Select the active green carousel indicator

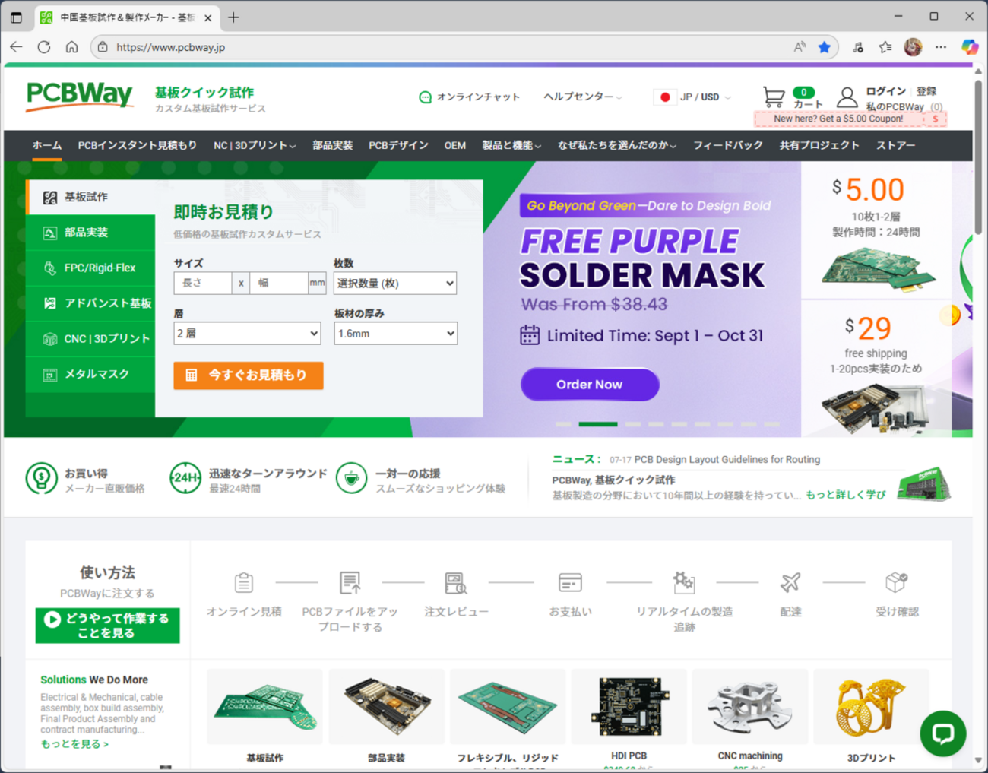click(598, 424)
